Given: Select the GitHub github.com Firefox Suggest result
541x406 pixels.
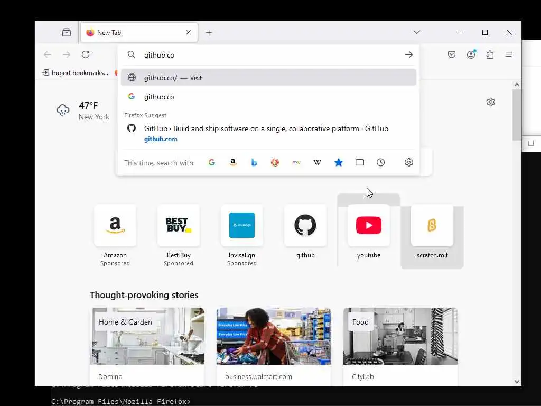Looking at the screenshot, I should click(268, 134).
